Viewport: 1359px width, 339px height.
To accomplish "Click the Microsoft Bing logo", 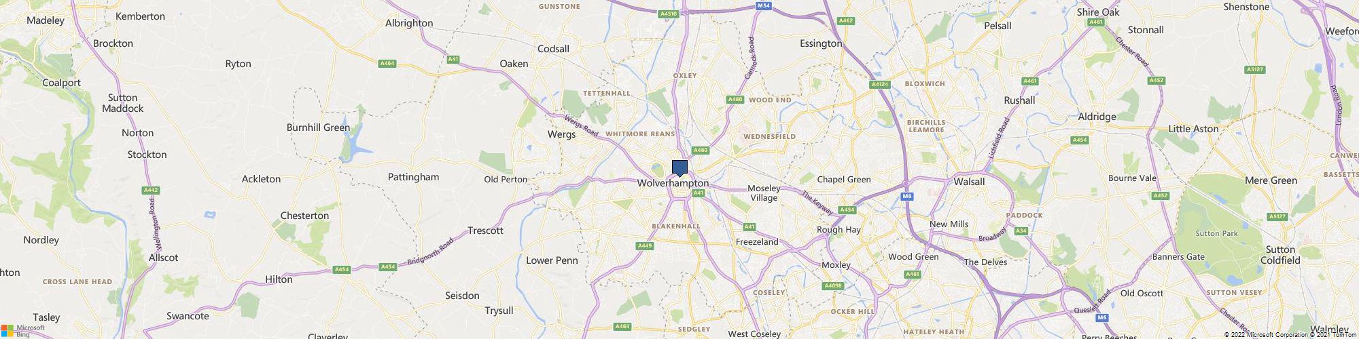I will tap(22, 331).
